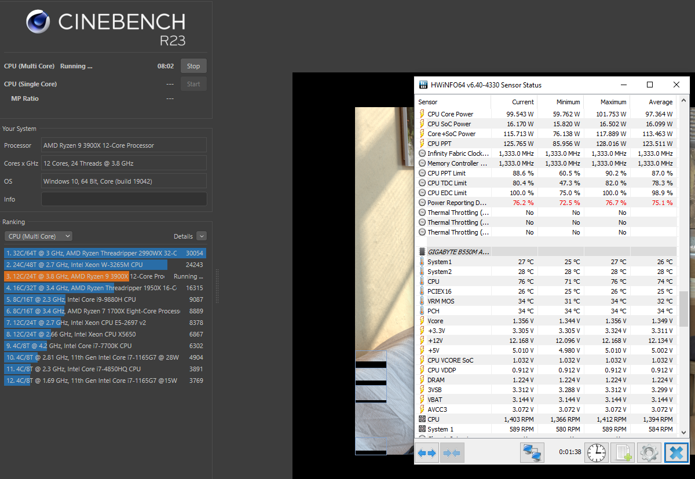Click the Maximum column header
This screenshot has height=479, width=695.
tap(606, 102)
